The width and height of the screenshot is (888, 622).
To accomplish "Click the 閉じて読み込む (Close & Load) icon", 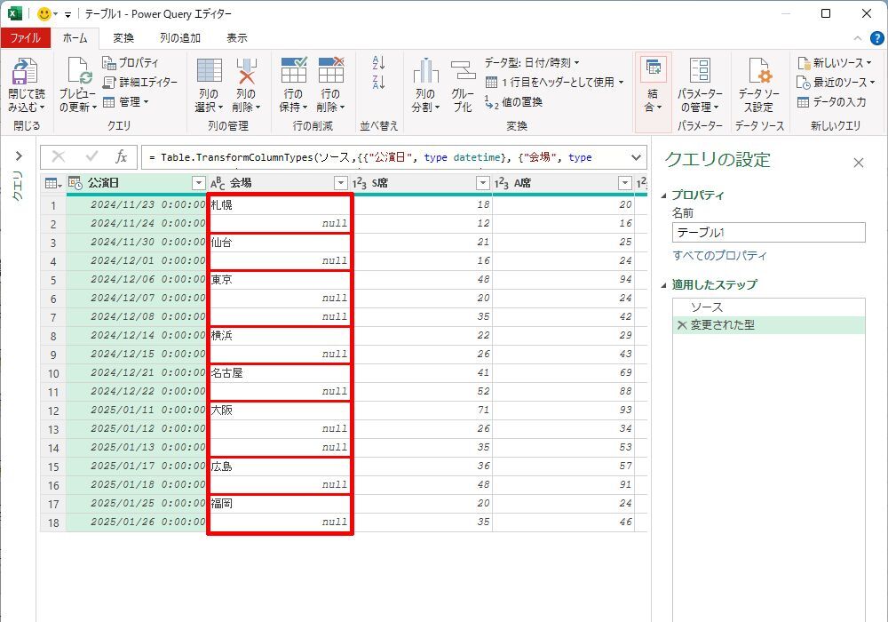I will pos(26,73).
